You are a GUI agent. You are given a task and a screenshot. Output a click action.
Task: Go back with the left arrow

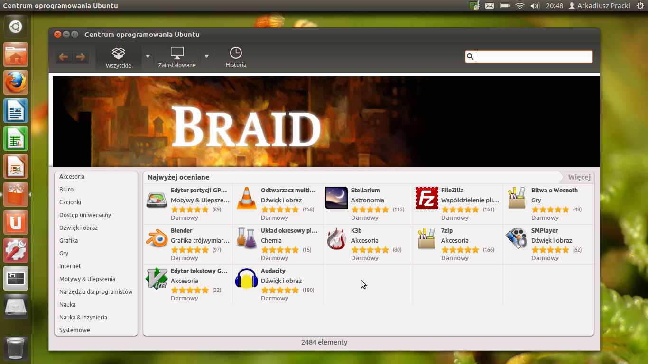click(x=64, y=57)
